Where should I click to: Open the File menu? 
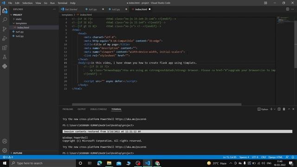point(10,3)
